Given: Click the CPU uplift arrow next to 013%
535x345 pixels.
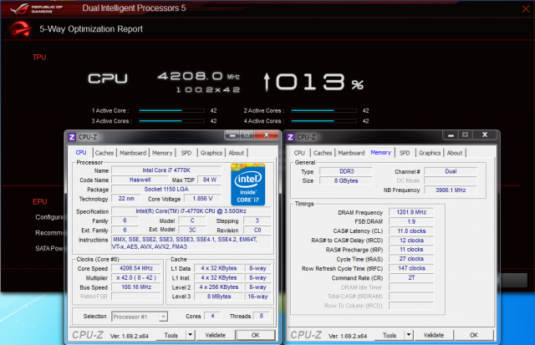Looking at the screenshot, I should [x=267, y=82].
